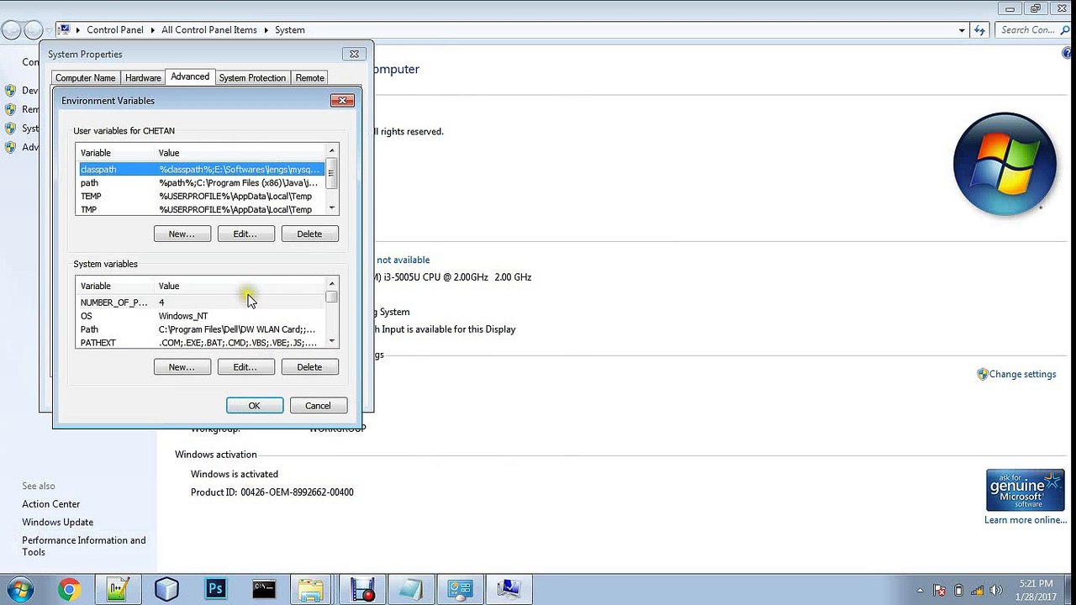Select the Advanced tab
Image resolution: width=1076 pixels, height=605 pixels.
click(190, 76)
